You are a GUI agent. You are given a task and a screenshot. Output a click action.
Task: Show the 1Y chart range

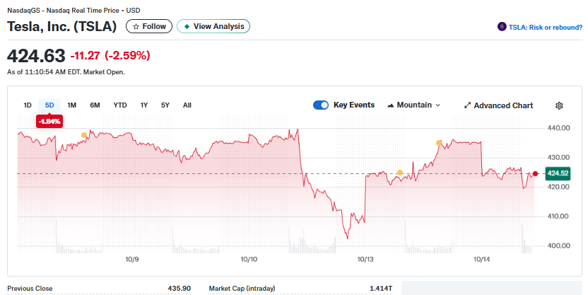[x=144, y=105]
